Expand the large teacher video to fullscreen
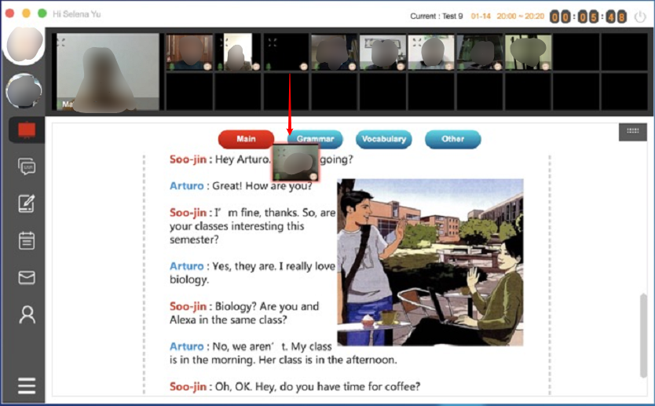The height and width of the screenshot is (406, 655). coord(61,42)
